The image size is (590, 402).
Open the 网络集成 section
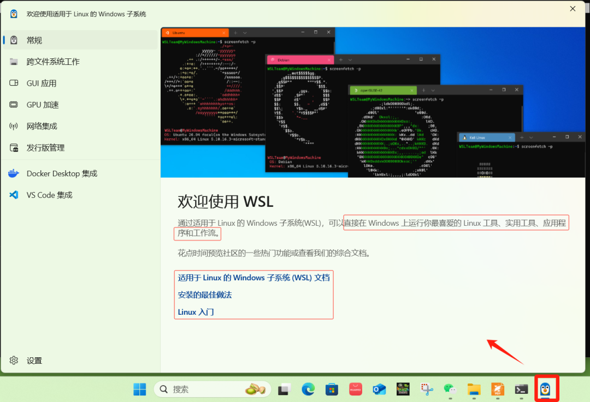click(80, 126)
